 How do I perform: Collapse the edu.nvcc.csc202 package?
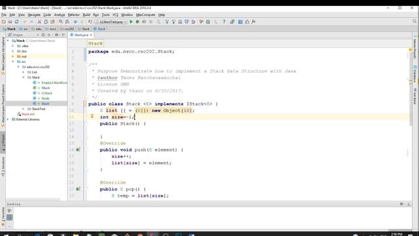click(x=18, y=67)
